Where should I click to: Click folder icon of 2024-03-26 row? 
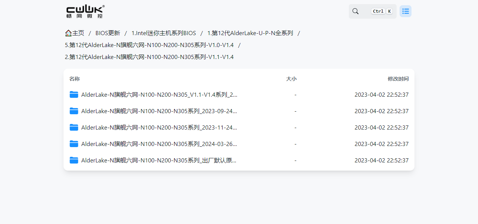tap(74, 144)
